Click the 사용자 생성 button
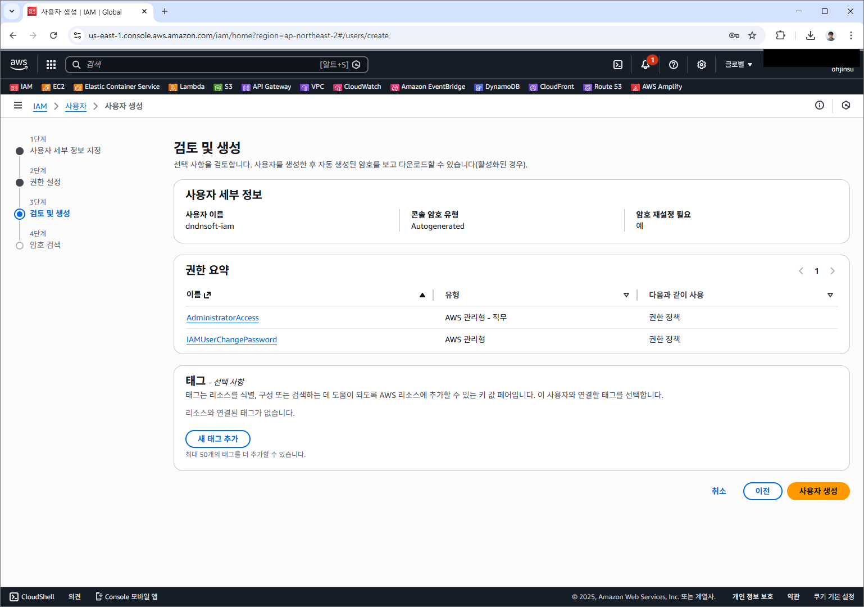864x607 pixels. tap(818, 491)
